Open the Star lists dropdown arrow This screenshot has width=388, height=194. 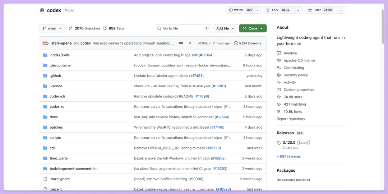[341, 10]
